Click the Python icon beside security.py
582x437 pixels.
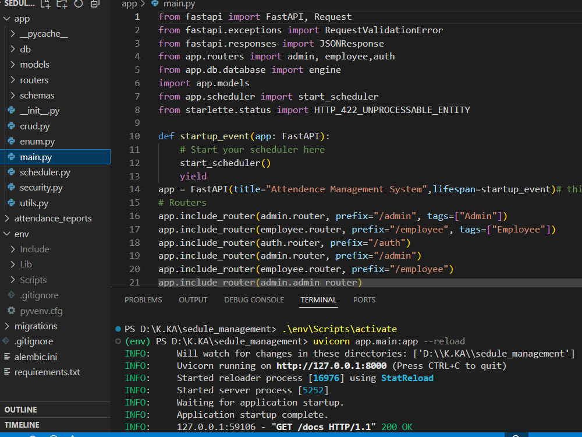click(x=12, y=187)
